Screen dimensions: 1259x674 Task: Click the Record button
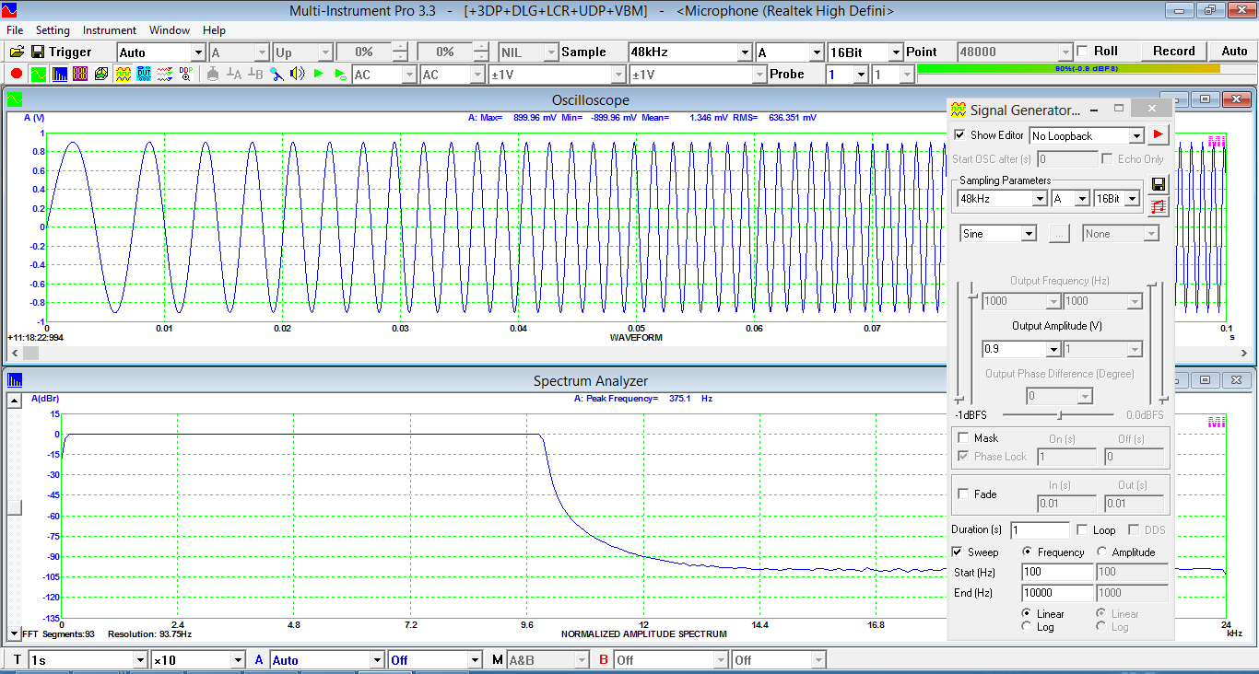point(1173,52)
